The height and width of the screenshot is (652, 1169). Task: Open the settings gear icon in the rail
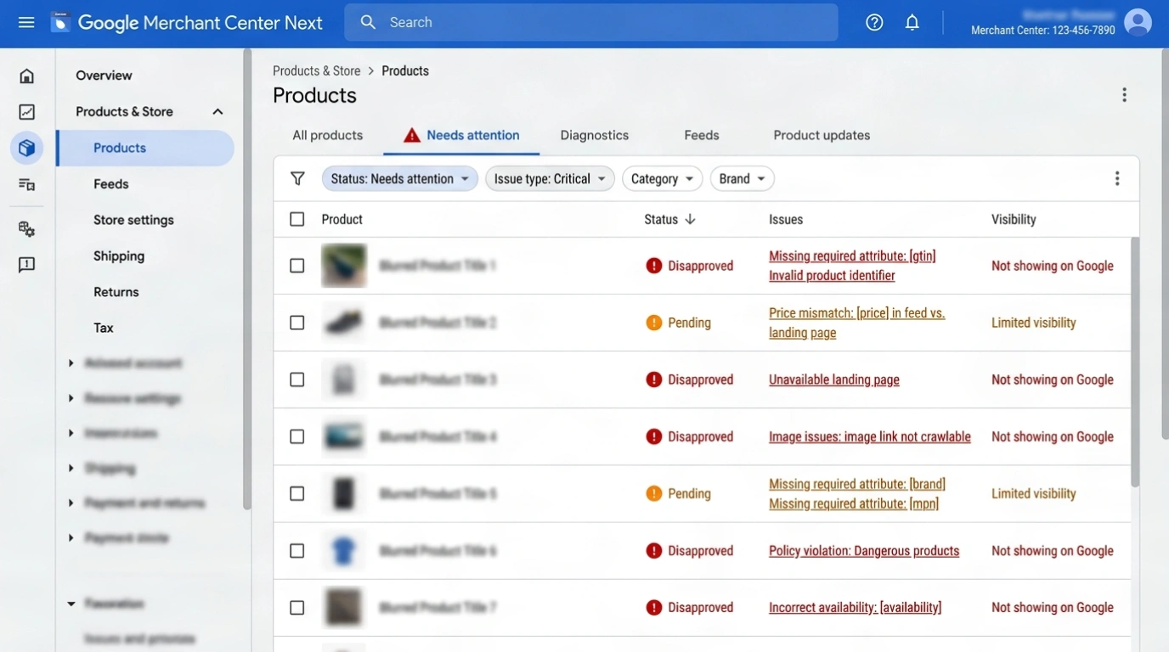pyautogui.click(x=27, y=229)
